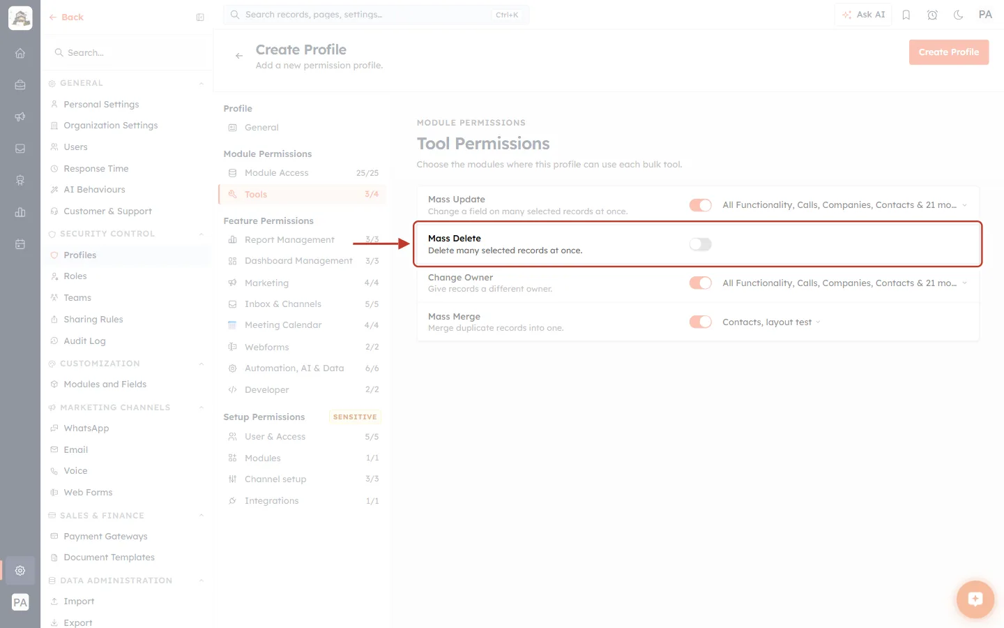Enable the Mass Delete toggle
The width and height of the screenshot is (1004, 628).
[701, 244]
